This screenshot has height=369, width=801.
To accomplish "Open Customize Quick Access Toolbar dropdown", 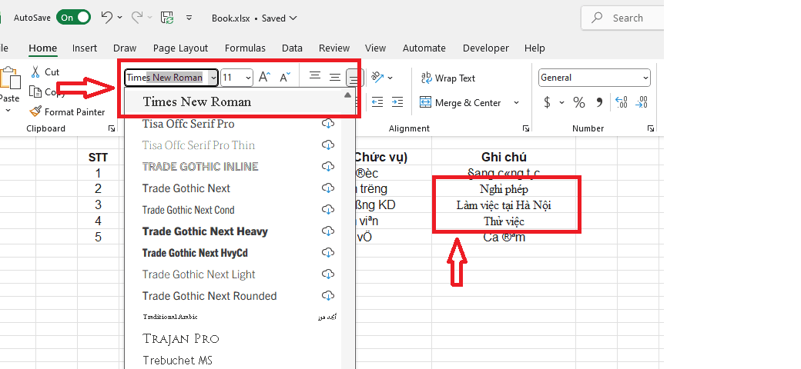I will (189, 18).
